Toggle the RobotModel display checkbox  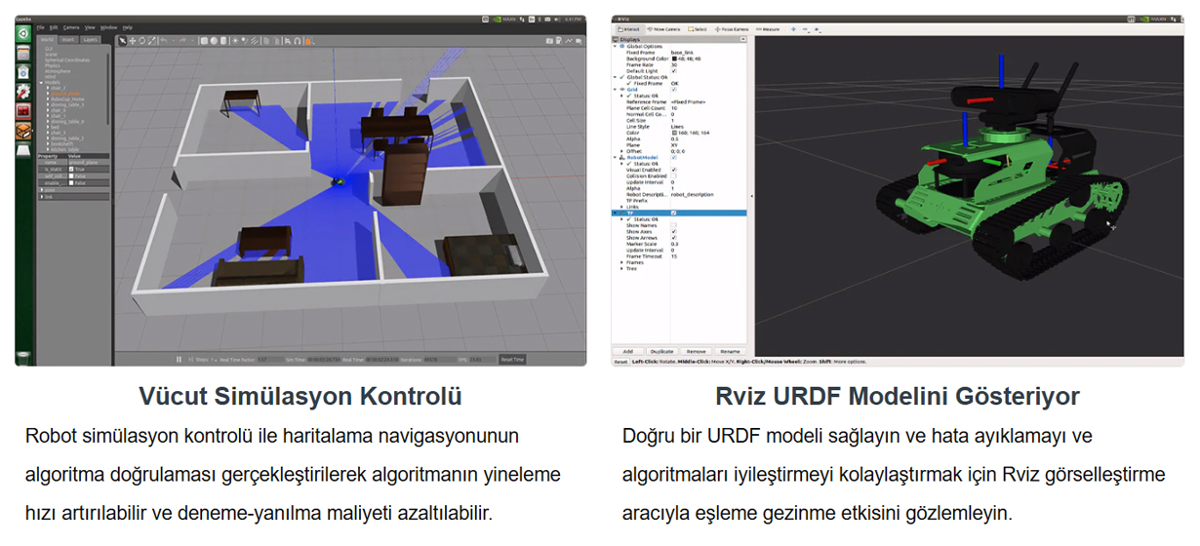tap(674, 157)
